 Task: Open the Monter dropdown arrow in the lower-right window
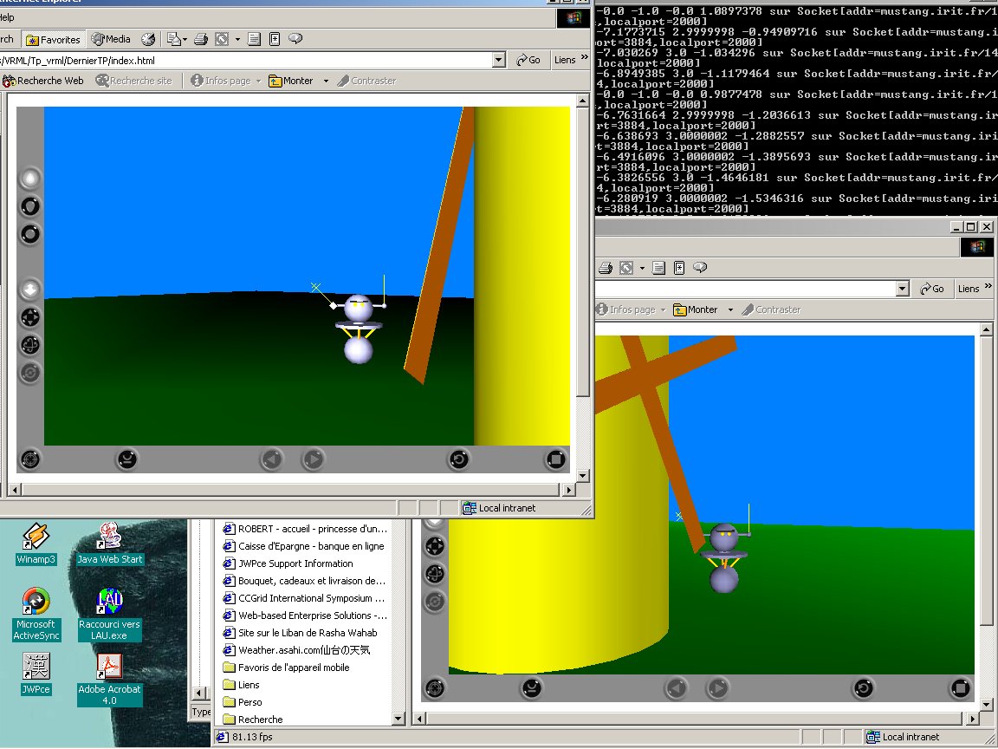(x=730, y=310)
